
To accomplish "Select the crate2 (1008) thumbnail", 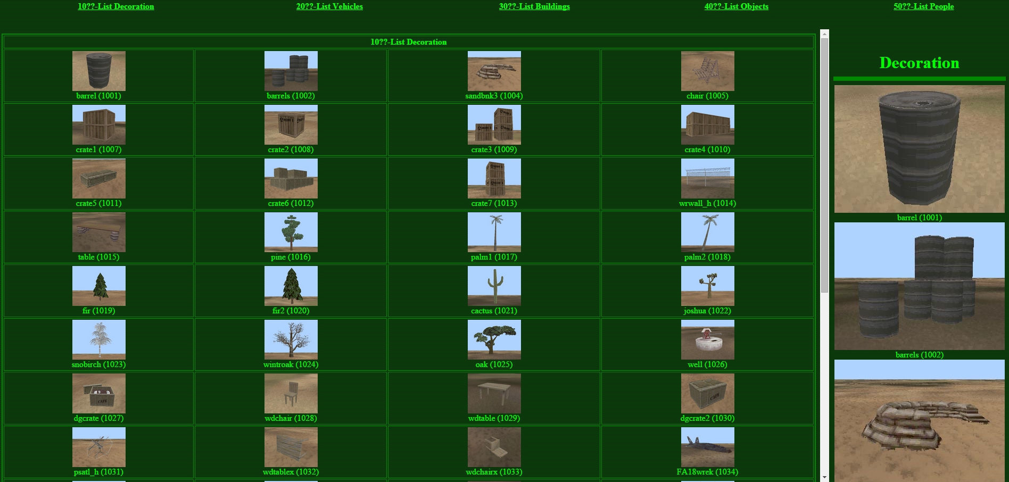I will (x=291, y=124).
